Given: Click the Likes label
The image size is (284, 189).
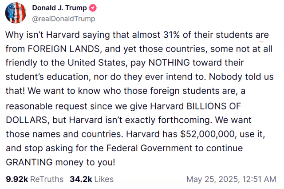Looking at the screenshot, I should tap(104, 179).
